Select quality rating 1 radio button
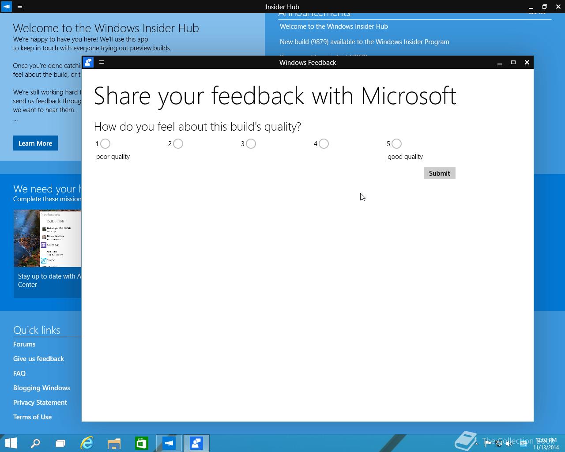 pos(105,143)
